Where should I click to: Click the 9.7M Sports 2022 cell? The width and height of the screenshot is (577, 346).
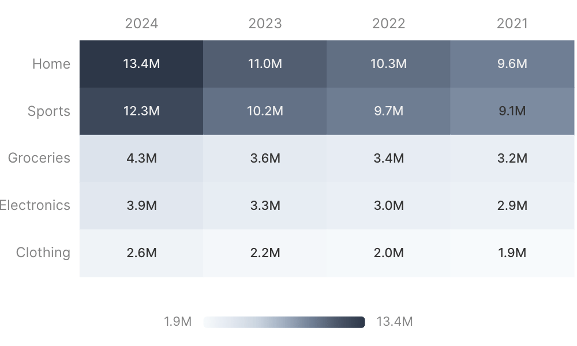click(388, 111)
